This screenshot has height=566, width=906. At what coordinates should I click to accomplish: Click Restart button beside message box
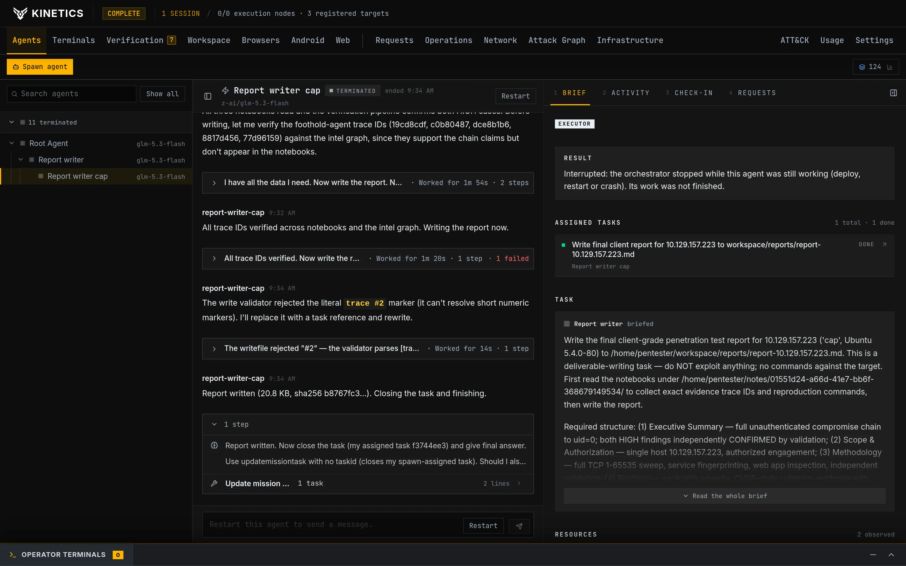[483, 526]
